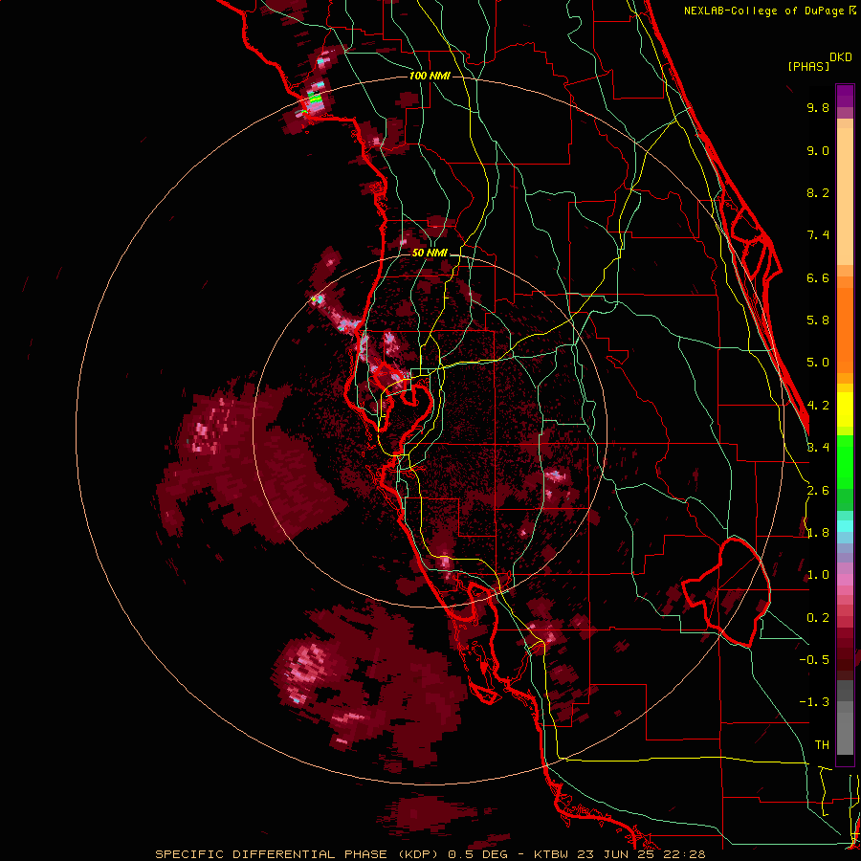Click the SPECIFIC DIFFERENTIAL PHASE (KDP) caption

click(x=297, y=854)
